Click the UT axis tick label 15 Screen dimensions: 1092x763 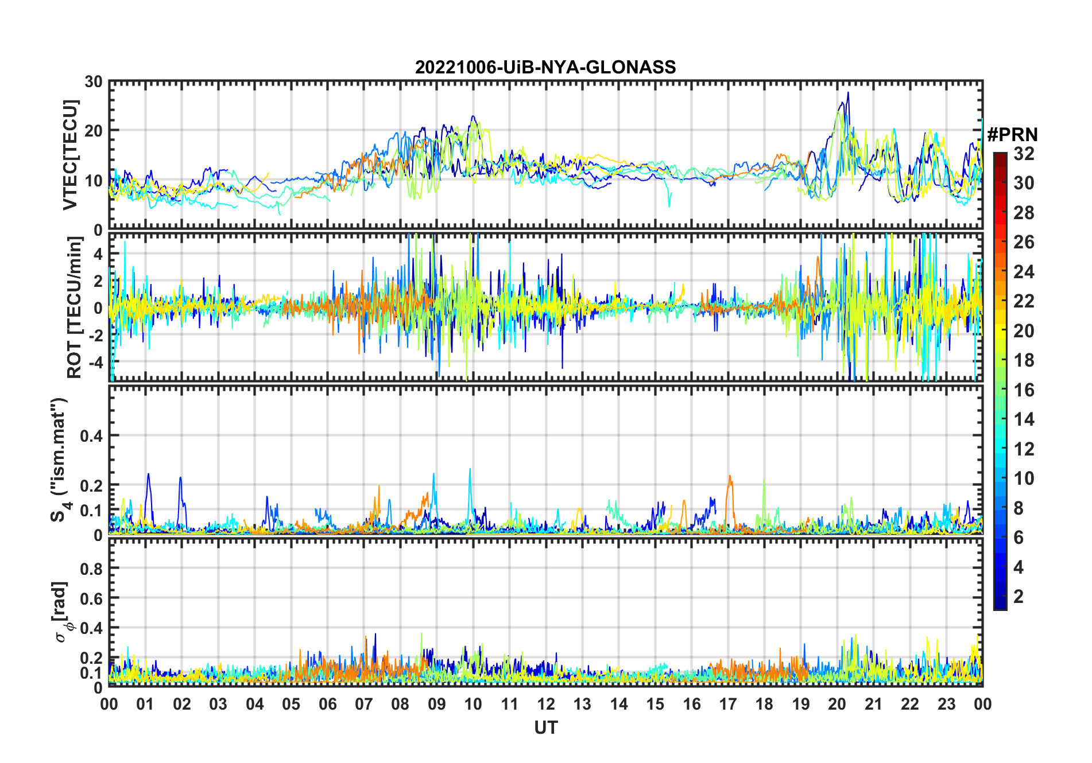pyautogui.click(x=655, y=704)
